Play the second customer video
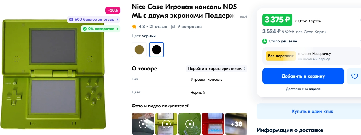The height and width of the screenshot is (135, 361). (166, 124)
